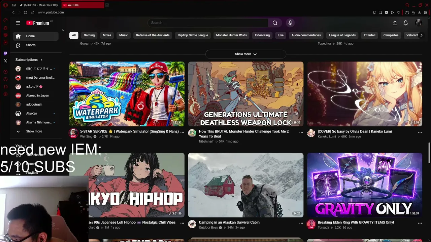Screen dimensions: 431x242
Task: Open Home in the YouTube sidebar
Action: tap(35, 36)
